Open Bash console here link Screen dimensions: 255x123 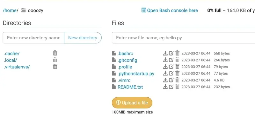point(172,10)
